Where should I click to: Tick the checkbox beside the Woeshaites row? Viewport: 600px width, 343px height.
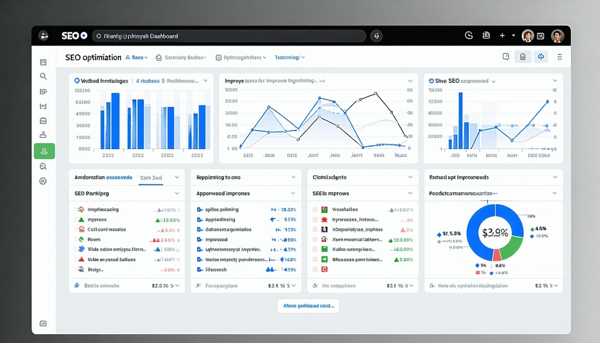(x=315, y=209)
